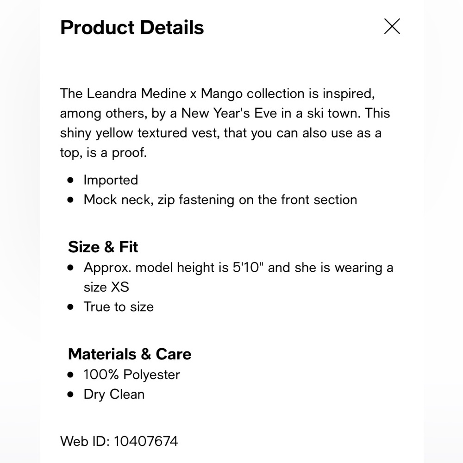Click the True to size bullet item

pos(119,307)
